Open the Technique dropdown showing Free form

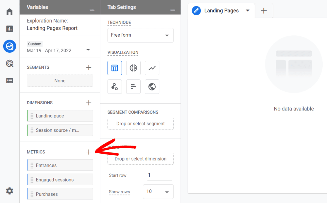click(x=140, y=35)
